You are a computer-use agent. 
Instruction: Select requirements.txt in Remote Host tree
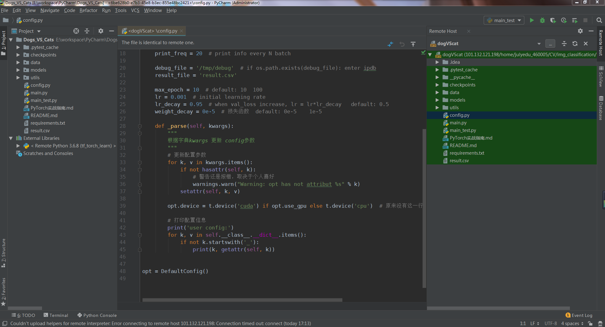467,153
